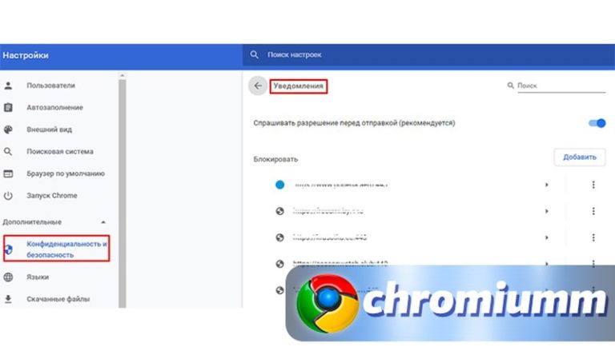This screenshot has width=615, height=351.
Task: Open Поисковая система settings section
Action: [x=59, y=152]
